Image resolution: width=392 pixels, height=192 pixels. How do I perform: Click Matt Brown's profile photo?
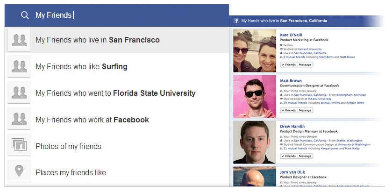point(254,96)
